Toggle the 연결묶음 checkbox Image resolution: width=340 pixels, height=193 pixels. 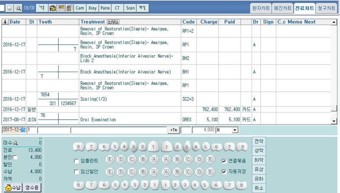[x=224, y=161]
